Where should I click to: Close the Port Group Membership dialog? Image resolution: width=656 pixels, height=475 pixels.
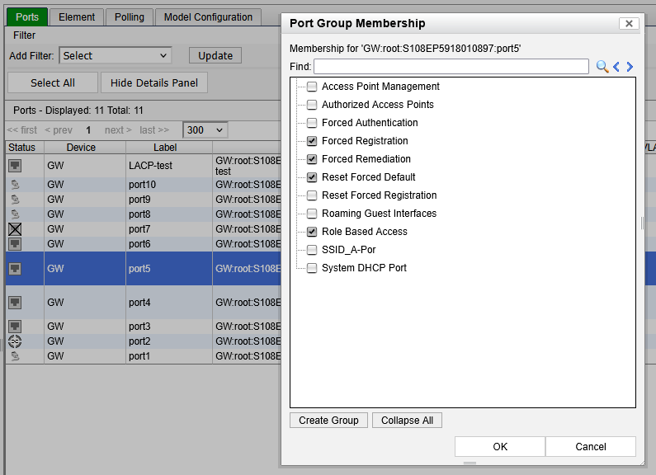630,24
